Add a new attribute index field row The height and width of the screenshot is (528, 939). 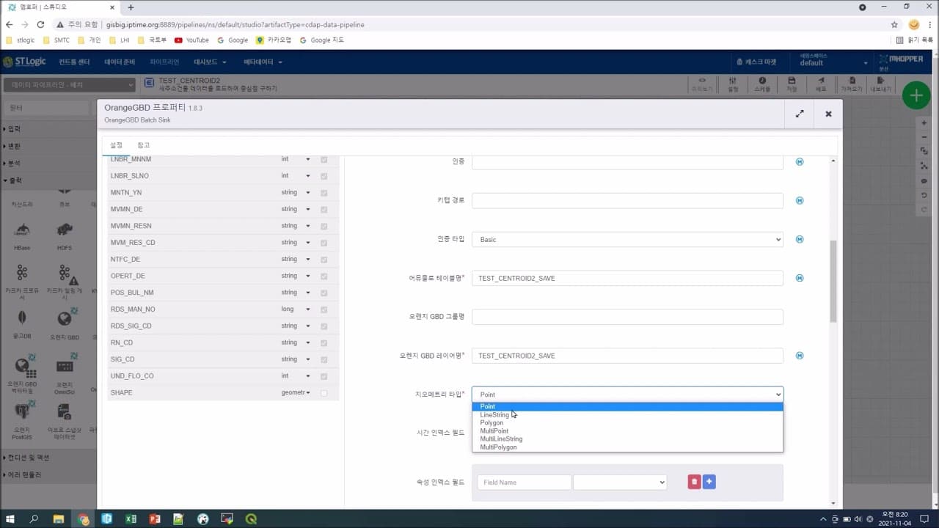pyautogui.click(x=709, y=482)
